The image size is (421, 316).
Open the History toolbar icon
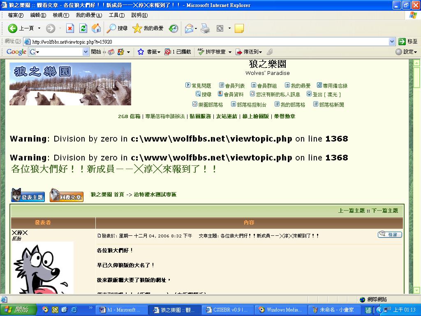tap(173, 28)
